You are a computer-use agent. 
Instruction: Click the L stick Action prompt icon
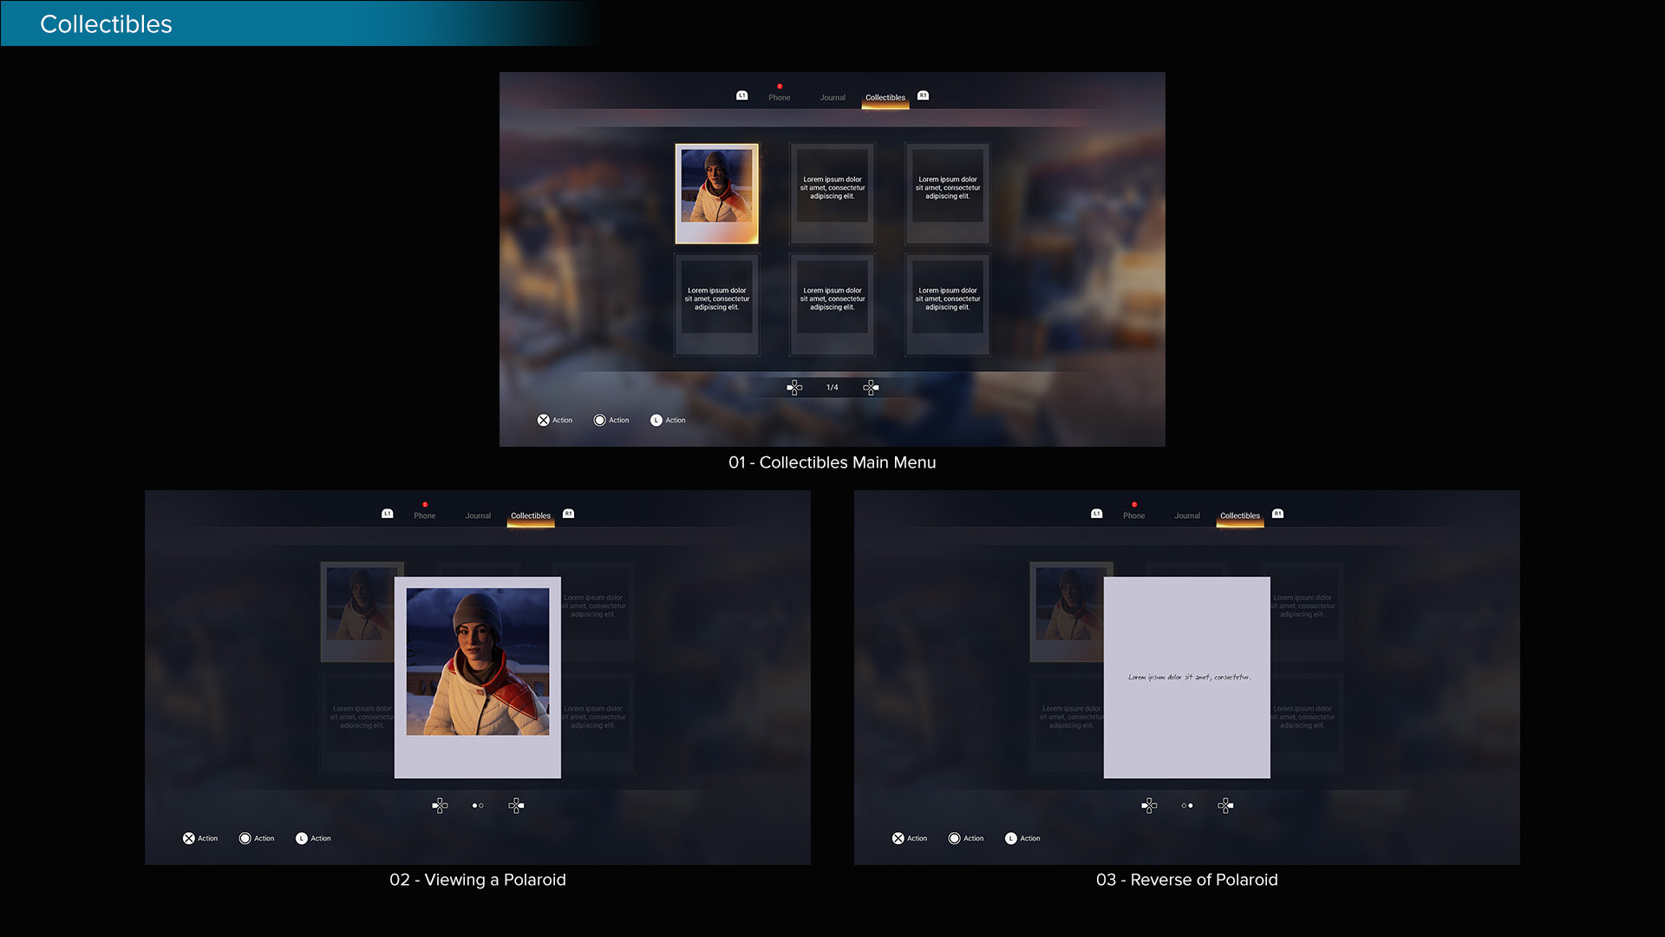[x=656, y=420]
